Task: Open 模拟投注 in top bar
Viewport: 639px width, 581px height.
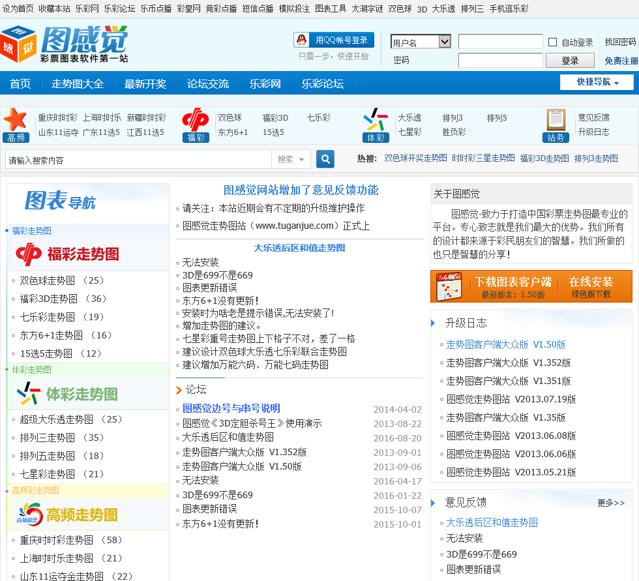Action: point(294,8)
